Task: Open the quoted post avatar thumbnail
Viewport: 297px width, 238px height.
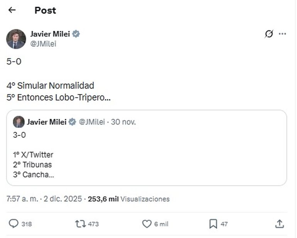Action: click(19, 122)
